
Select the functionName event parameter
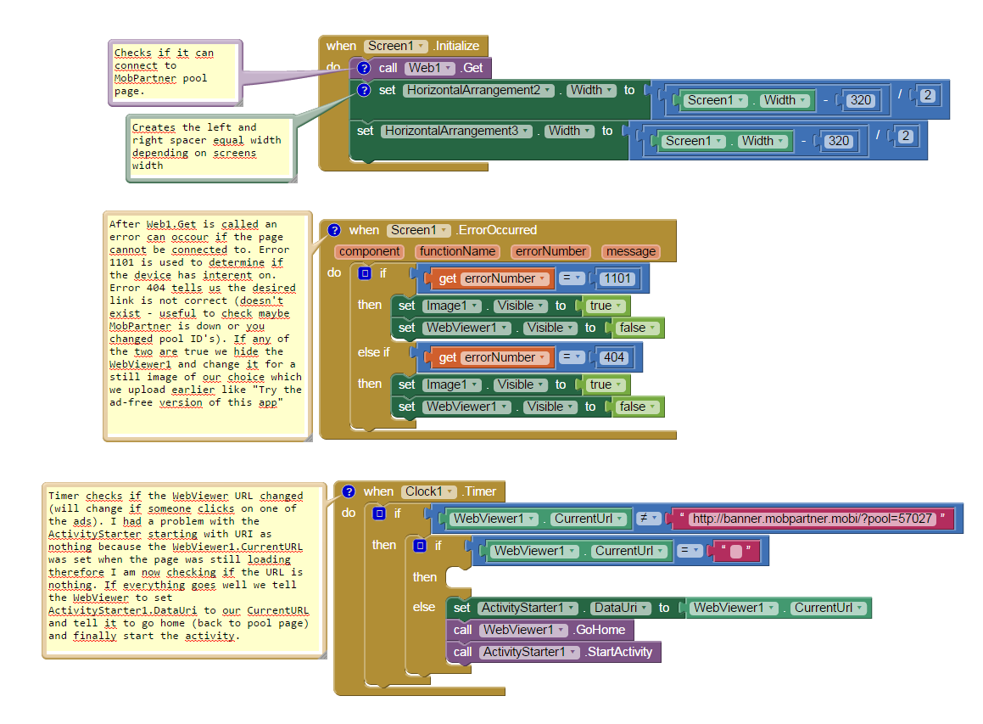[x=458, y=251]
